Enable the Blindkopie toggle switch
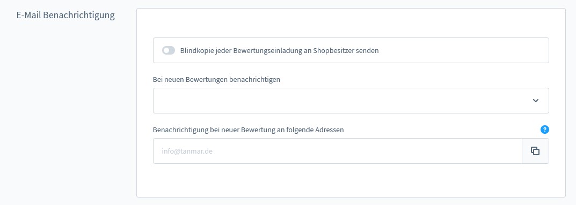Screen dimensions: 576x205 [169, 50]
